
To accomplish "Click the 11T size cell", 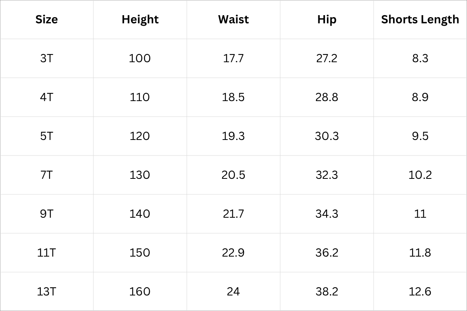I will pos(46,253).
